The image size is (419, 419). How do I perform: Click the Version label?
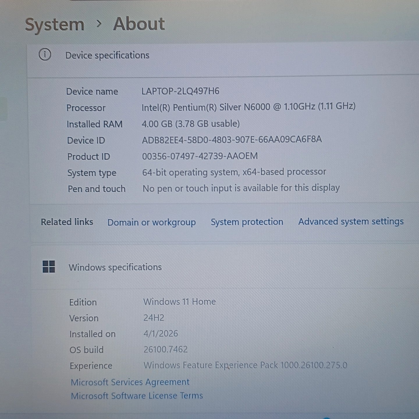coord(84,318)
